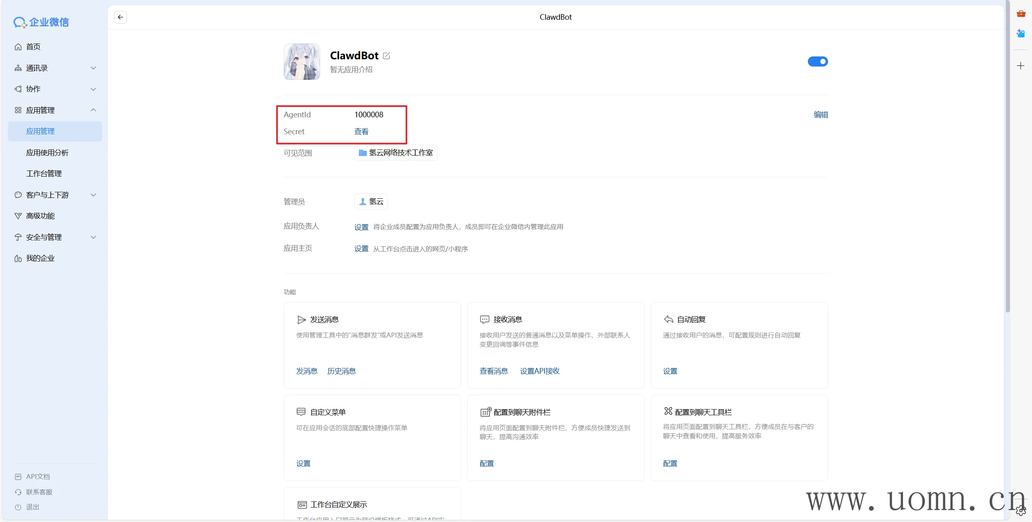Click the 编辑 link at right
The height and width of the screenshot is (522, 1032).
[820, 115]
